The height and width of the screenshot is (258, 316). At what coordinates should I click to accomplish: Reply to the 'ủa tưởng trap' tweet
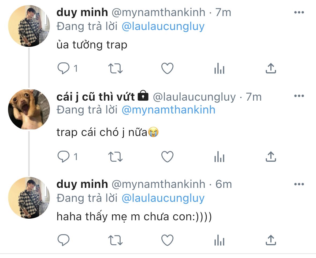[64, 69]
